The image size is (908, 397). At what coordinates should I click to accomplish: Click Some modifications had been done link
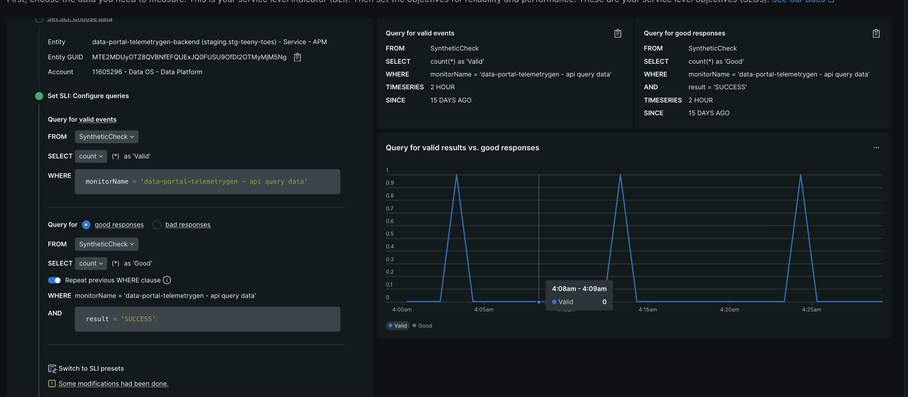[x=113, y=384]
